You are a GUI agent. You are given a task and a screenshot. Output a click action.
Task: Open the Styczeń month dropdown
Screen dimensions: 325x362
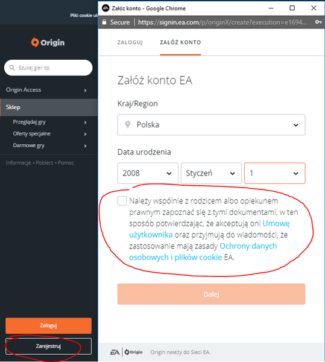click(211, 173)
